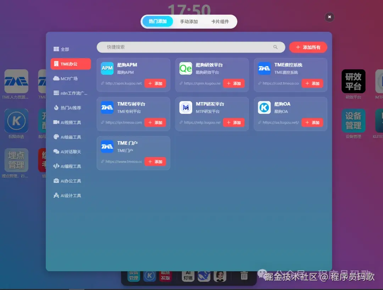Open the AI灯塔 dock icon
This screenshot has height=290, width=383.
[188, 276]
